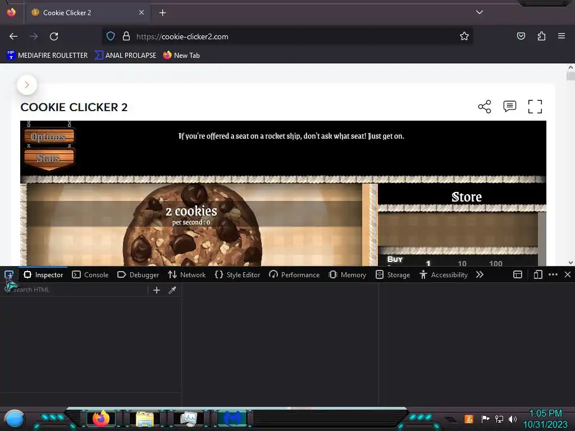Select buy quantity 100 in the Store
This screenshot has width=575, height=431.
[x=495, y=263]
